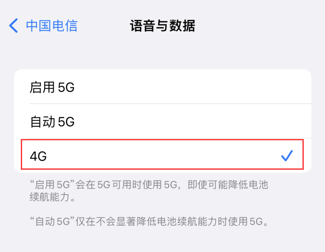325x252 pixels.
Task: Tap the 启用 5G label text
Action: [52, 87]
